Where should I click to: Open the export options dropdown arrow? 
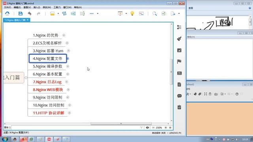(x=179, y=13)
